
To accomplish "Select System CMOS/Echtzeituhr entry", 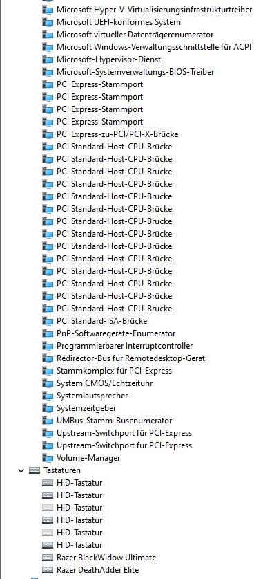I will (105, 383).
